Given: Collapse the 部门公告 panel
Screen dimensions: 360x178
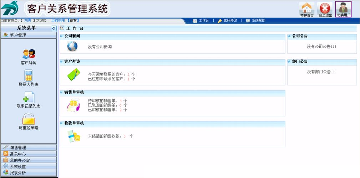Looking at the screenshot, I should point(289,61).
